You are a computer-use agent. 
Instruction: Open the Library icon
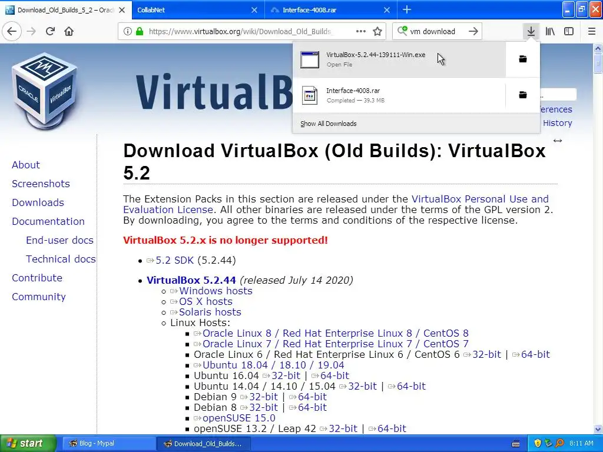point(551,31)
